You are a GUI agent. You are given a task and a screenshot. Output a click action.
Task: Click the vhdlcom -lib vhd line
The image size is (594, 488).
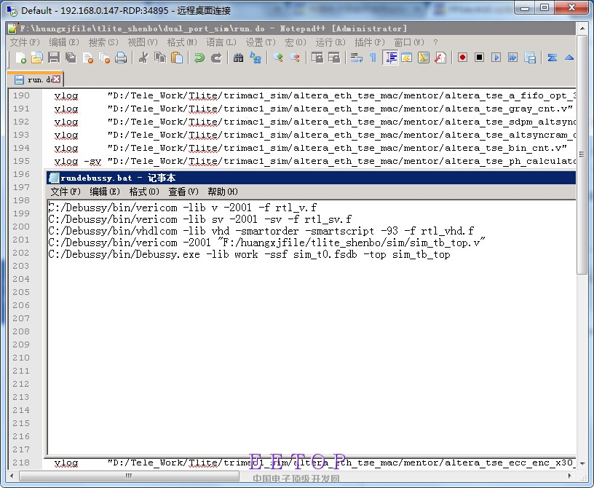coord(261,231)
